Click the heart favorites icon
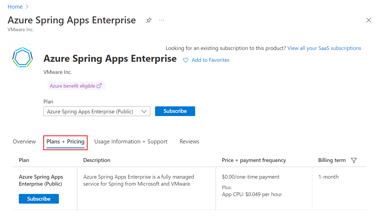This screenshot has height=220, width=376. (x=185, y=60)
